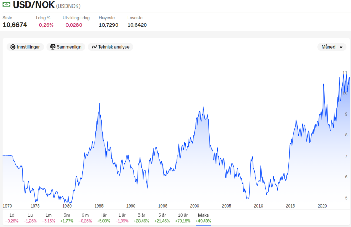Select the 1m time range tab
This screenshot has height=227, width=351.
(x=48, y=218)
